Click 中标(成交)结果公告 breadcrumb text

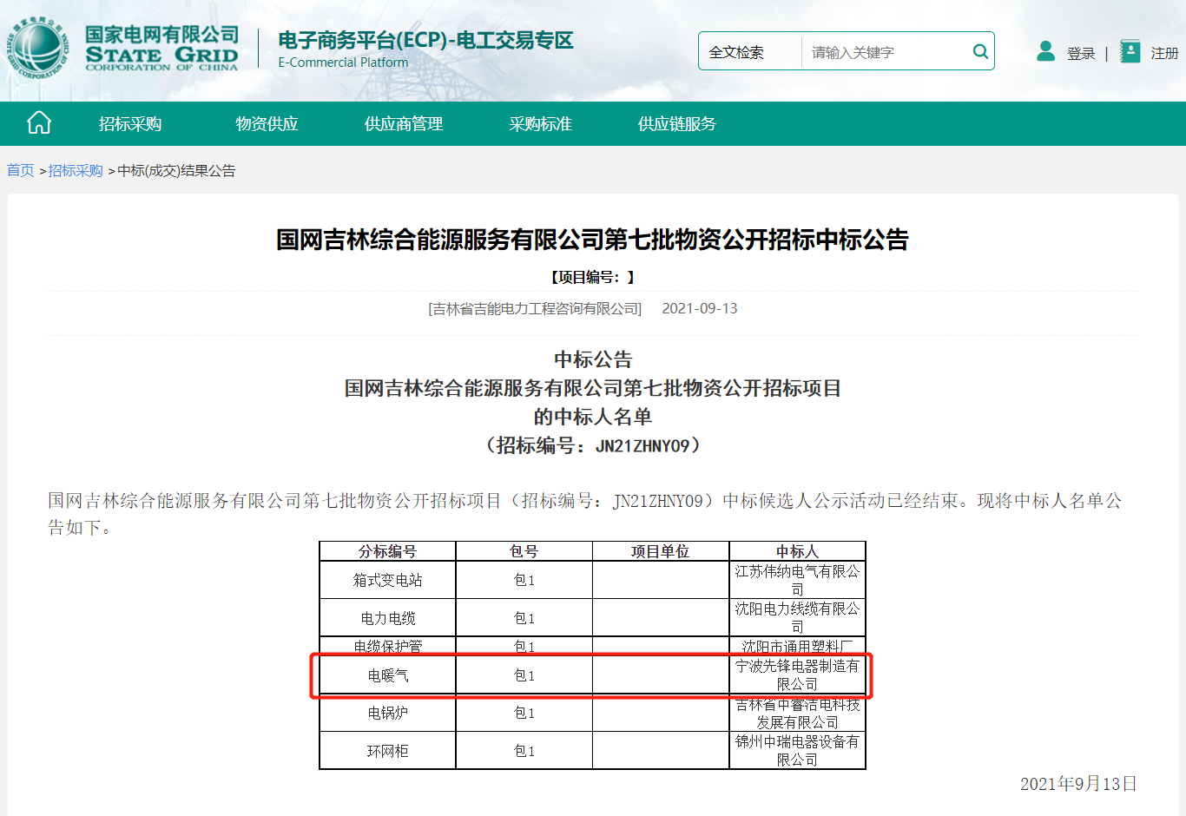(x=176, y=170)
